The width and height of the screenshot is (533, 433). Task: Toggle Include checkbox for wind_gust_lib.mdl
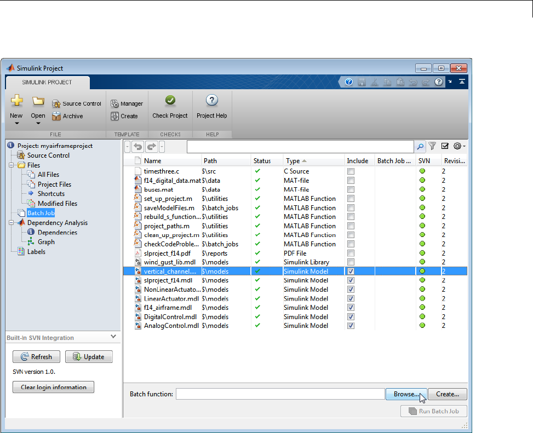(x=351, y=262)
